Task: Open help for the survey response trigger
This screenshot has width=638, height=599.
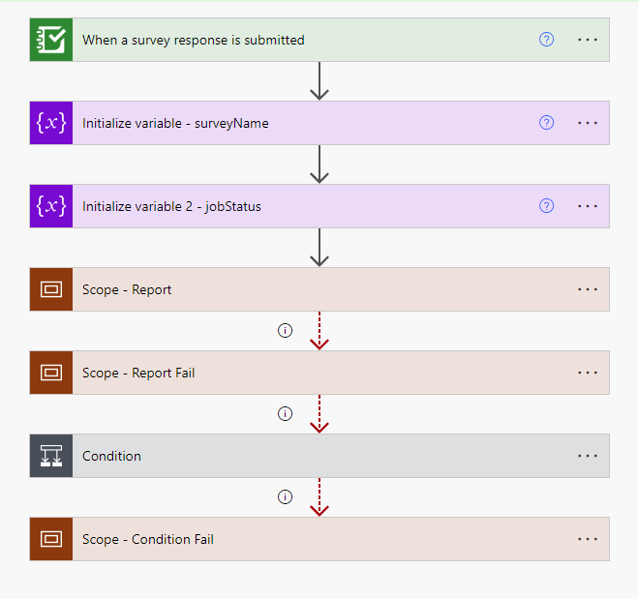Action: (x=546, y=40)
